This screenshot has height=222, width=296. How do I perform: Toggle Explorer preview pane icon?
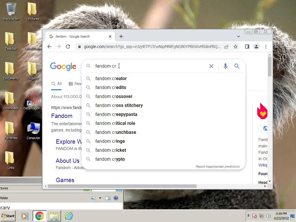click(x=108, y=198)
